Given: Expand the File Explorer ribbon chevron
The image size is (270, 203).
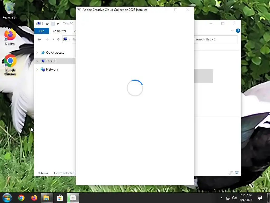Looking at the screenshot, I should 232,31.
